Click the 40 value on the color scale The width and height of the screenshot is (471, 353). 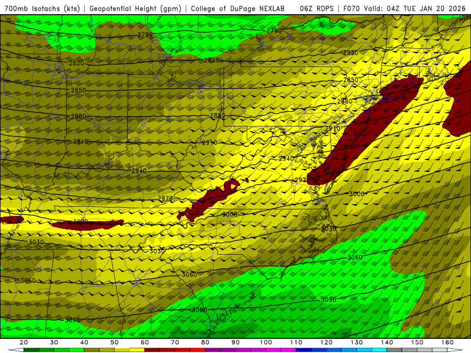point(84,342)
